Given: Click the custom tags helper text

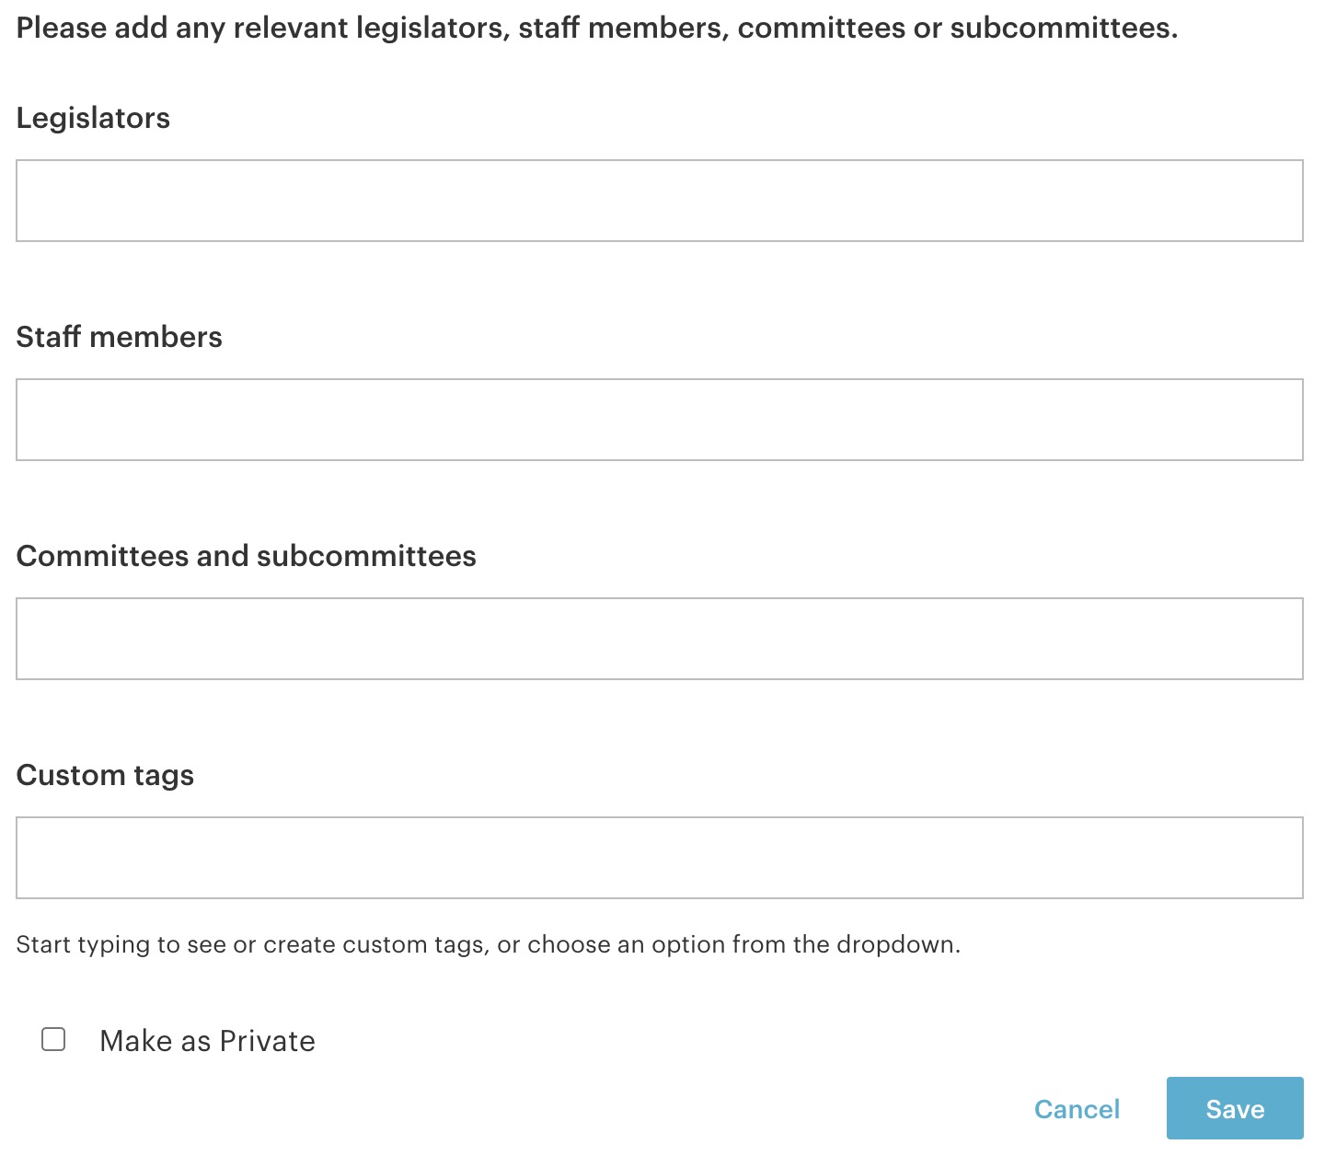Looking at the screenshot, I should pyautogui.click(x=488, y=944).
